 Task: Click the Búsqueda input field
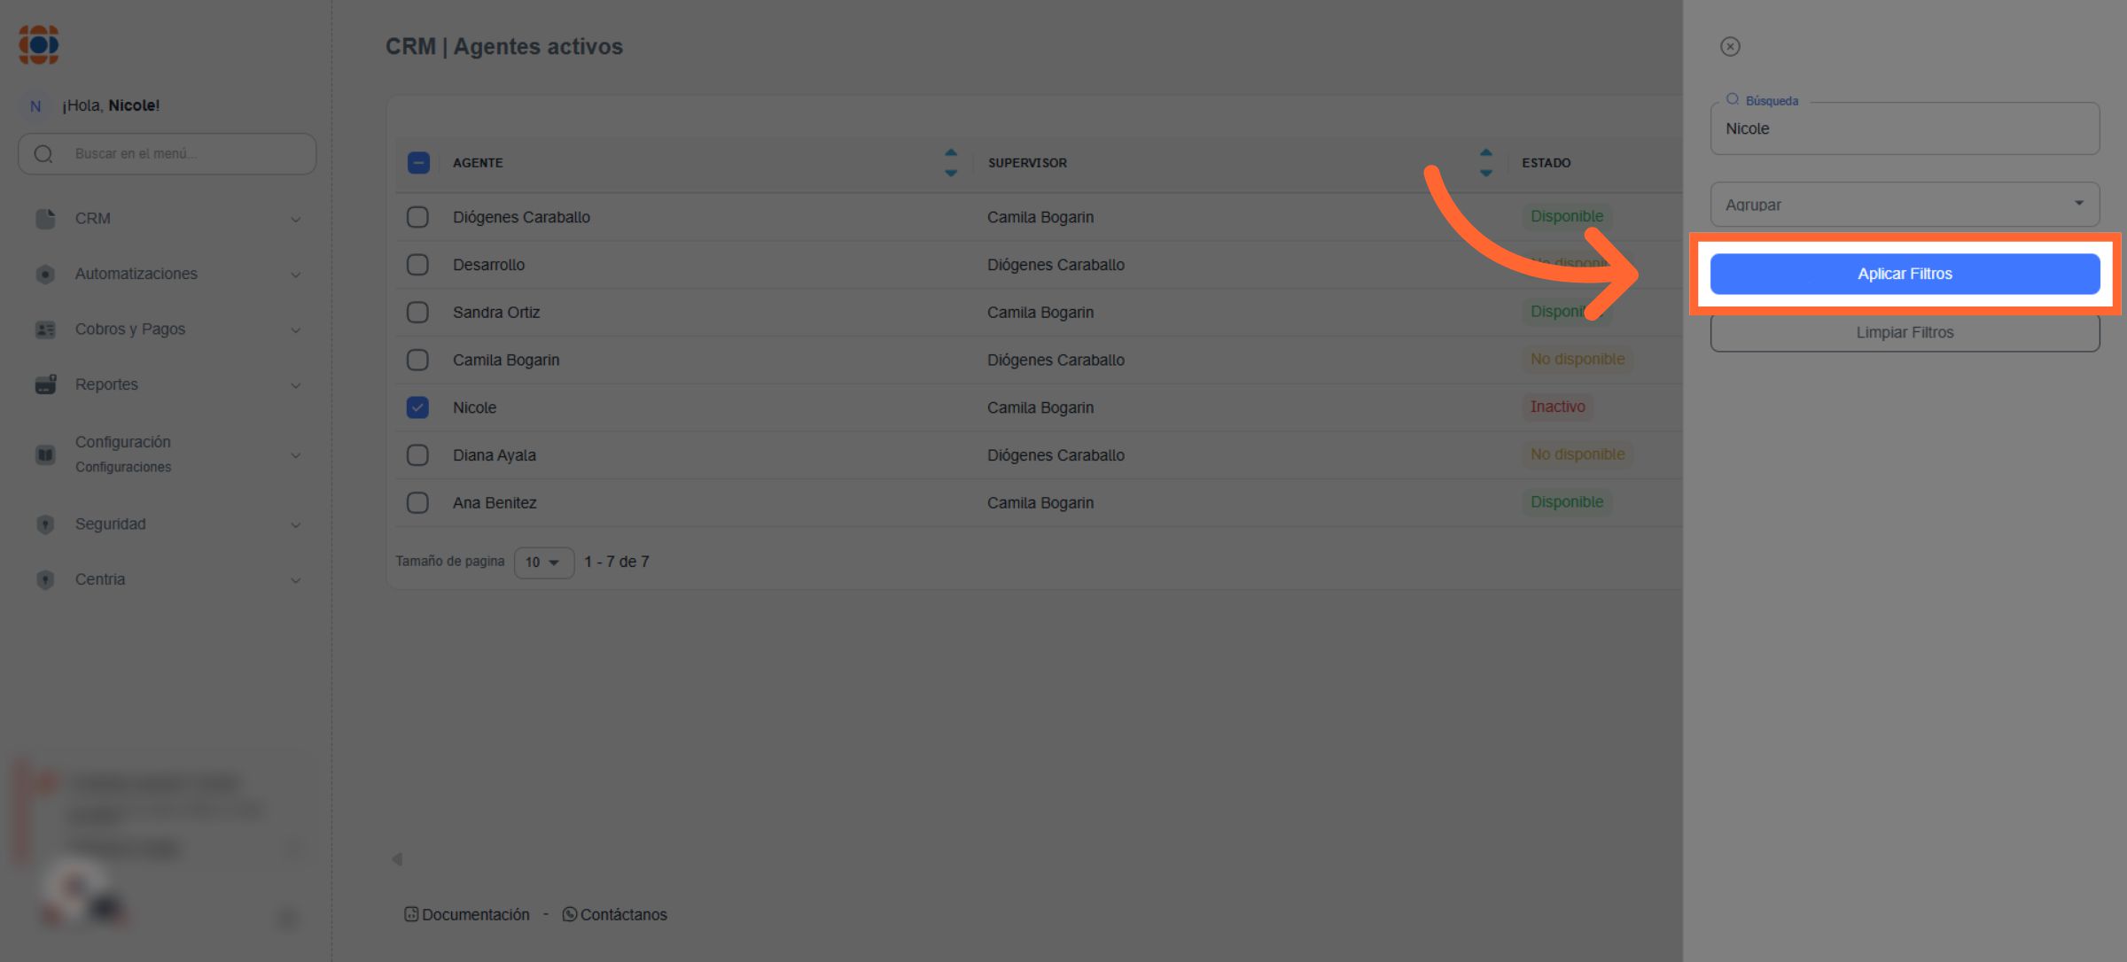point(1904,129)
